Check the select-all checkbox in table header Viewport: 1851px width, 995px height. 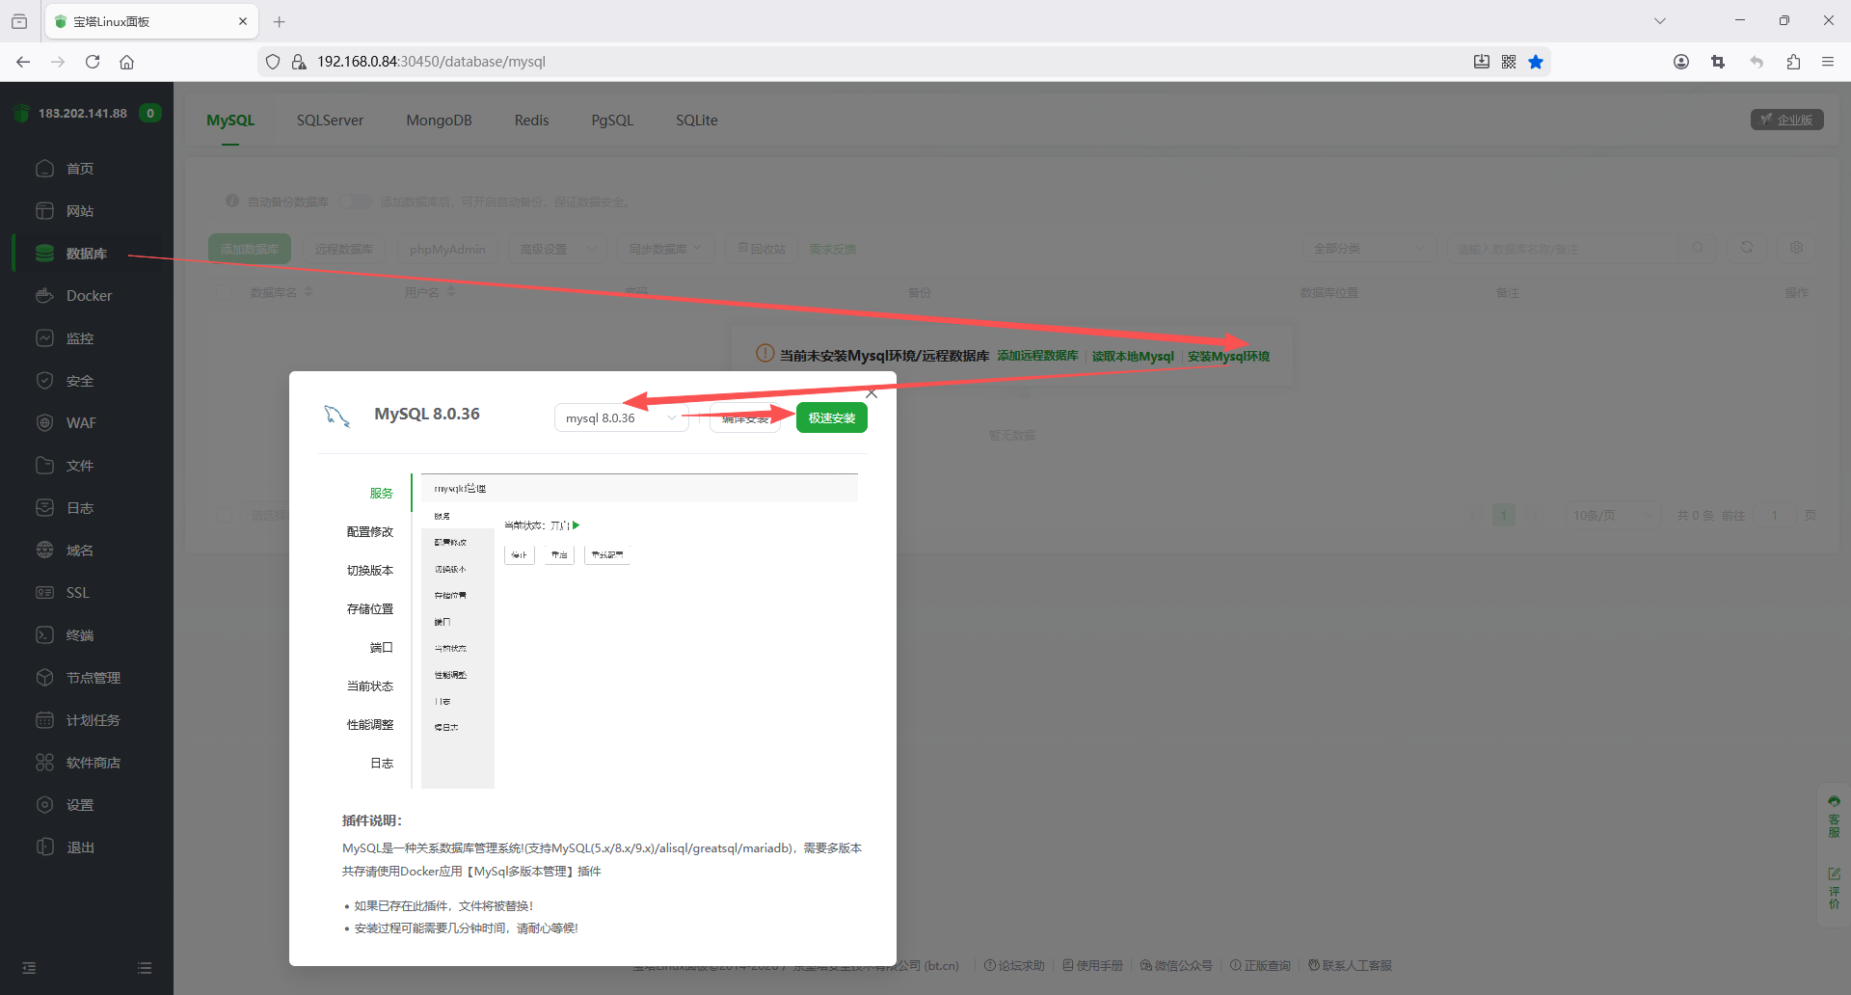point(225,292)
